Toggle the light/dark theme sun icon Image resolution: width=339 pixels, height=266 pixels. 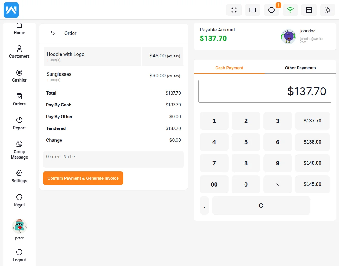(328, 10)
